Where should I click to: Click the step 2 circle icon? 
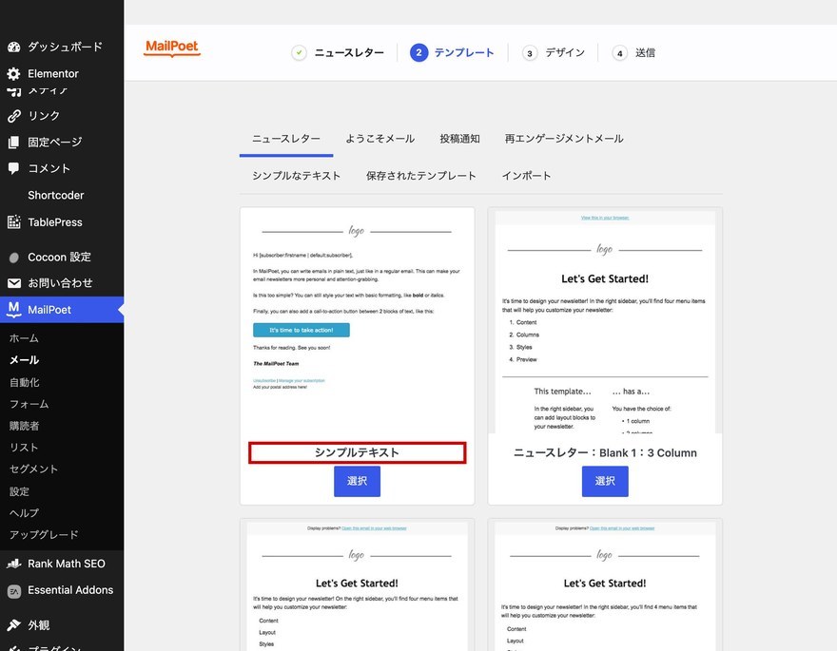pos(419,53)
